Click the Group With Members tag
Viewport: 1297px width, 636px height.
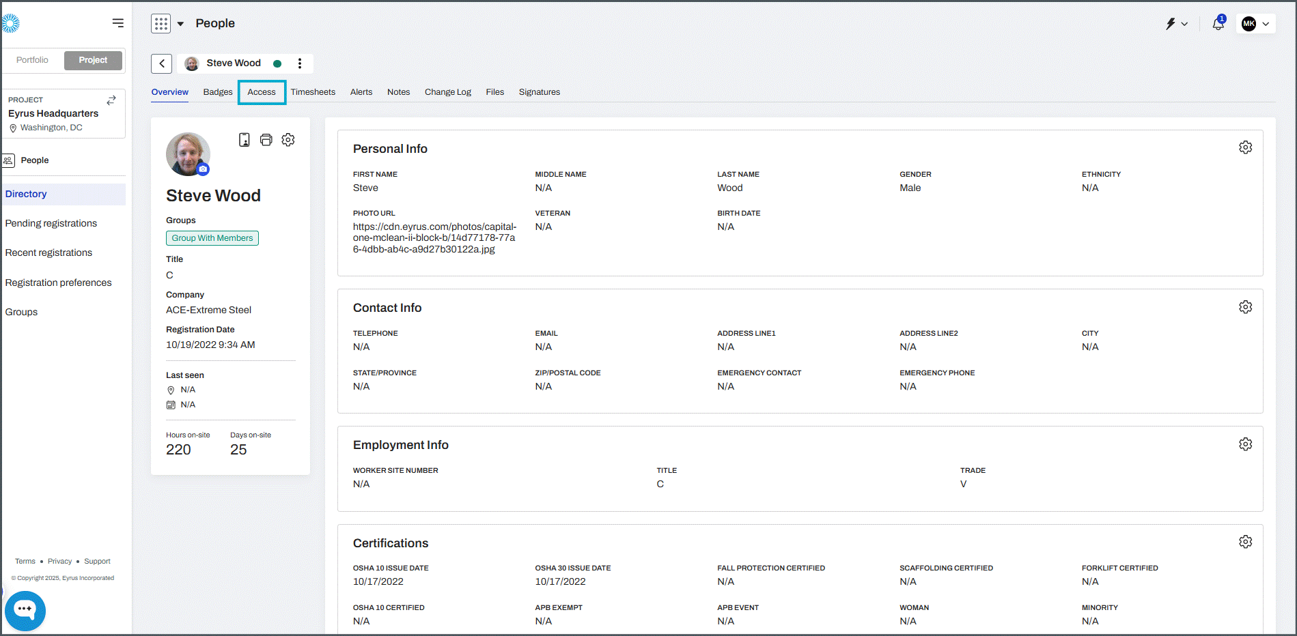(x=212, y=238)
